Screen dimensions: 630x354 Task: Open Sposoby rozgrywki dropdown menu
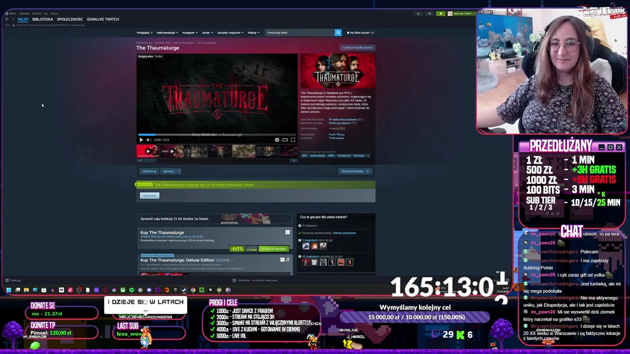tap(230, 32)
